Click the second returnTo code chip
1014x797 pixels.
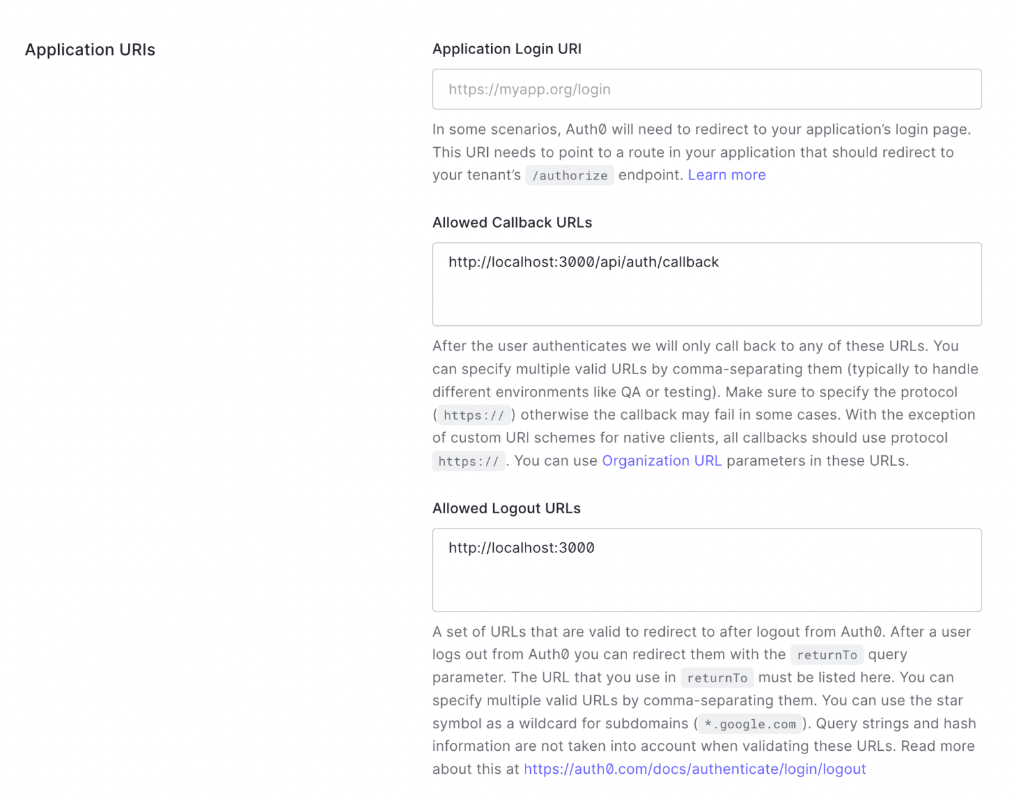coord(717,678)
